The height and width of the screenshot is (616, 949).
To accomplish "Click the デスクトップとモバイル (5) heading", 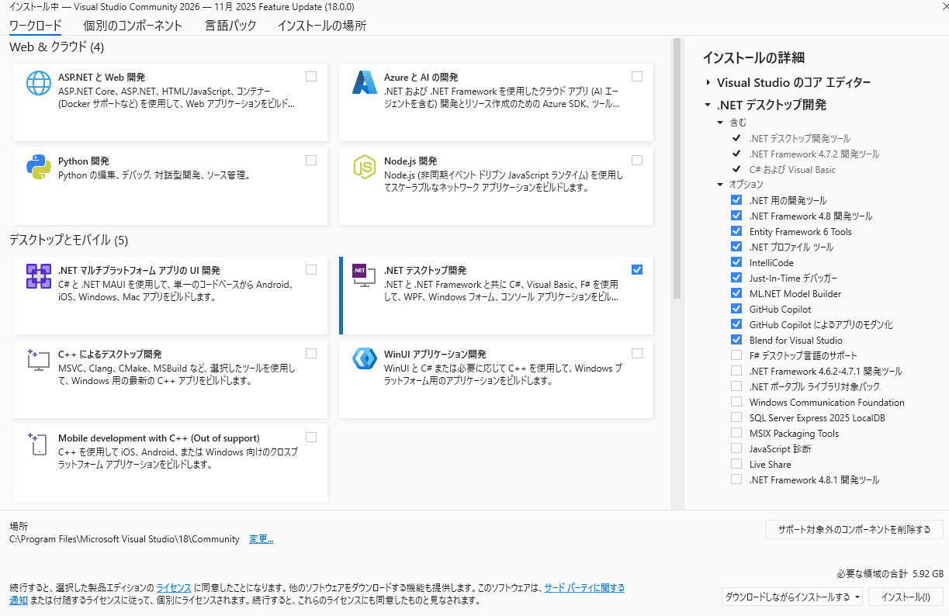I will [x=68, y=241].
